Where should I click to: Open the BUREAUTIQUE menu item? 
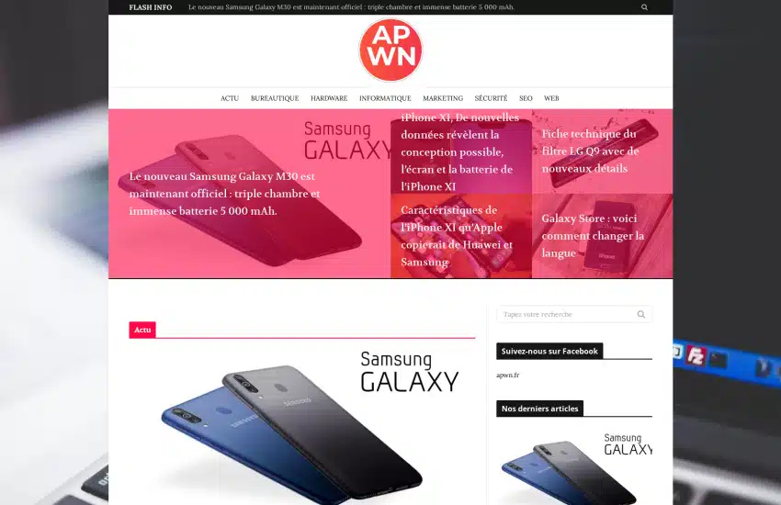point(275,98)
